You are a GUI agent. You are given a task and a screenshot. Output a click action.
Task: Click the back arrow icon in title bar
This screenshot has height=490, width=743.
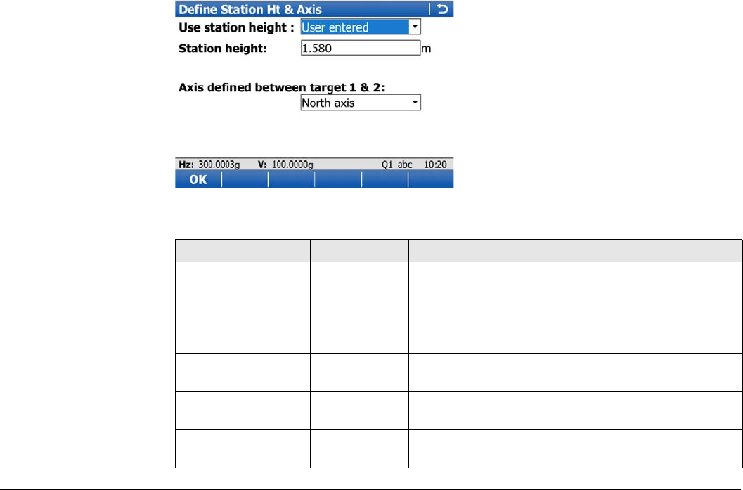pos(442,9)
